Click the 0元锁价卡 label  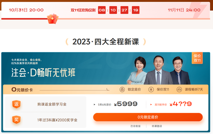click(x=22, y=90)
